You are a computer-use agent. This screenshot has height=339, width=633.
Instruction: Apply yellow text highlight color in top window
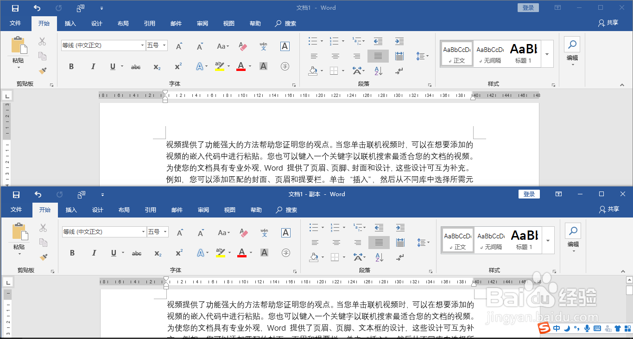[x=220, y=67]
